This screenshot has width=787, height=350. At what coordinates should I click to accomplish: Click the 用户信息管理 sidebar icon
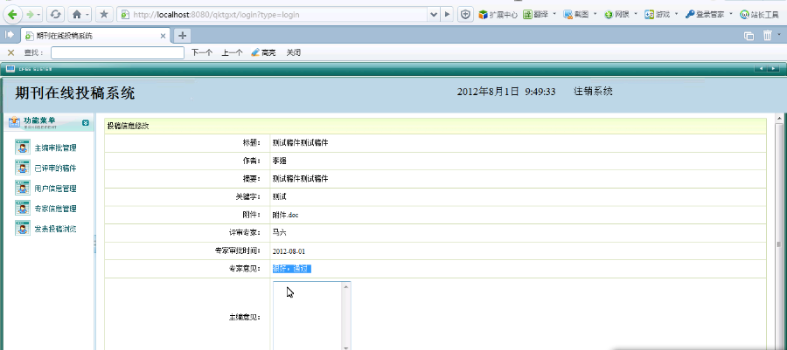point(22,188)
